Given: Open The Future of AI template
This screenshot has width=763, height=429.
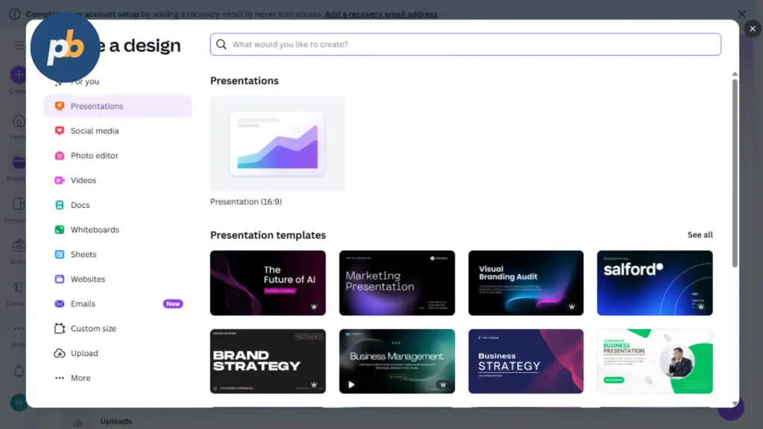Looking at the screenshot, I should 267,283.
